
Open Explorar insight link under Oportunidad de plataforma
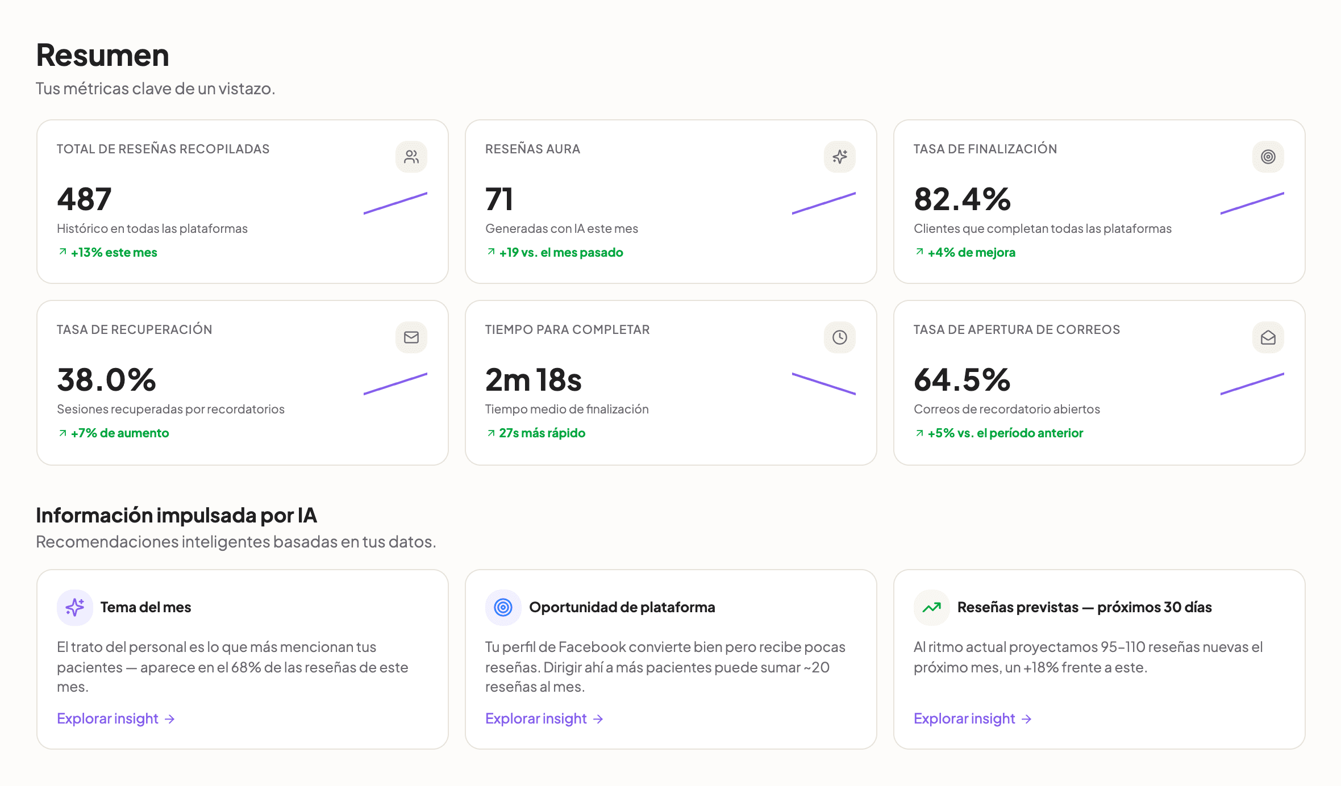(544, 718)
